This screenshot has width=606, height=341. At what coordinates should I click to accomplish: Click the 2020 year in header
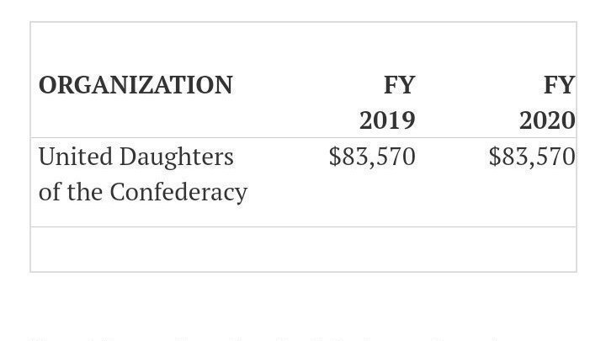[x=547, y=120]
